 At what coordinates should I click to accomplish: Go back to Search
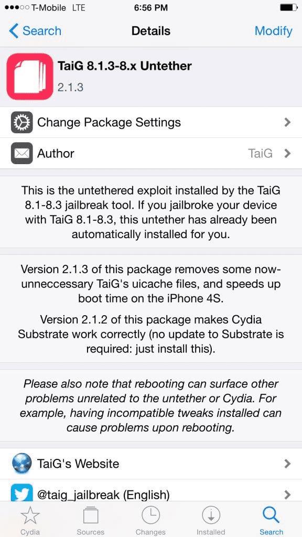(x=35, y=31)
